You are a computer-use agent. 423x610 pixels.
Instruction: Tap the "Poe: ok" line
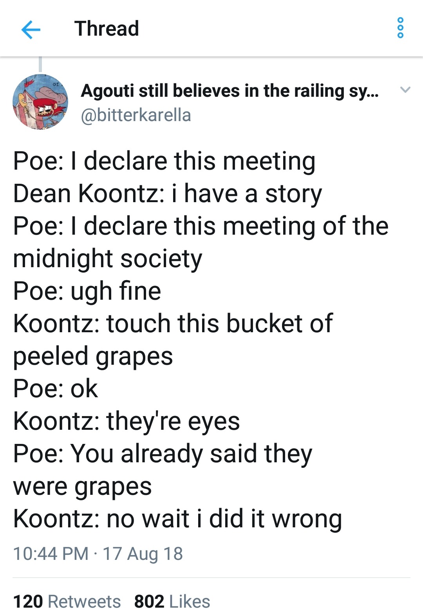55,389
